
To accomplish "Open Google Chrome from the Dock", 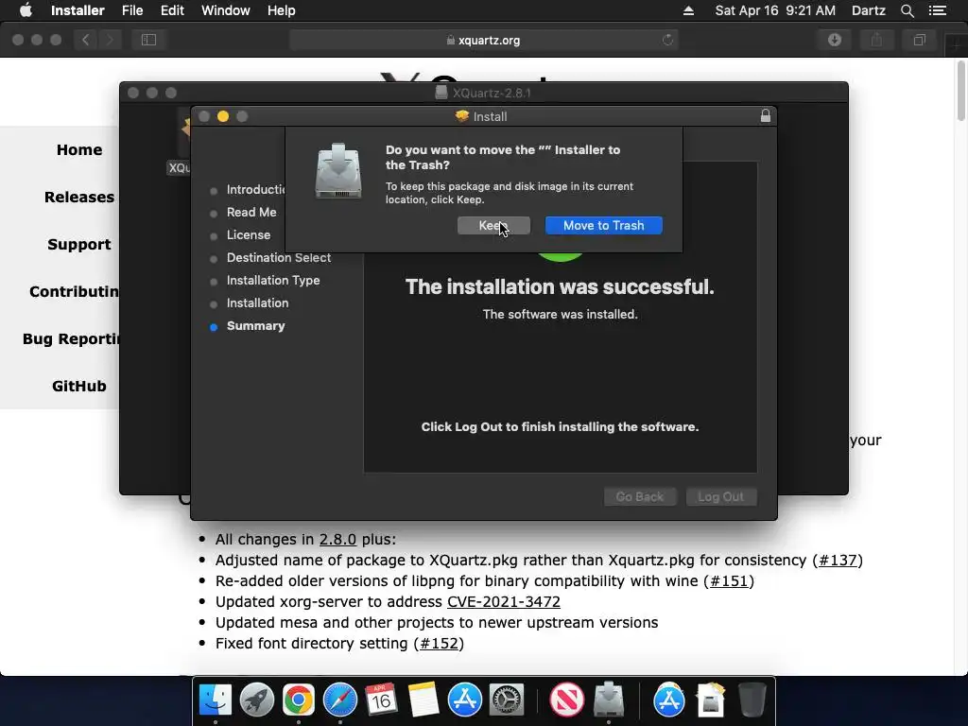I will coord(298,700).
